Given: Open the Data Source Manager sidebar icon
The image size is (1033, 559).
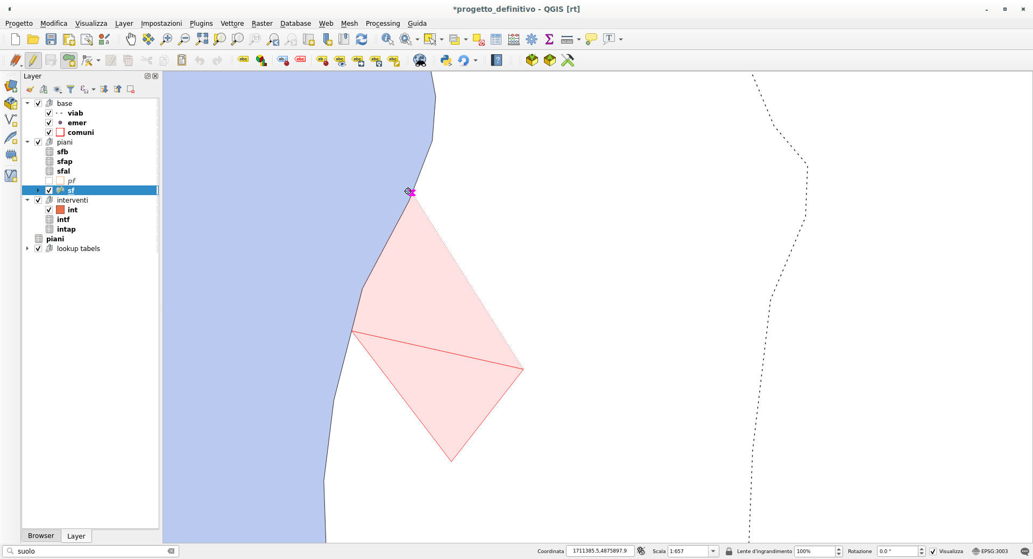Looking at the screenshot, I should (11, 86).
